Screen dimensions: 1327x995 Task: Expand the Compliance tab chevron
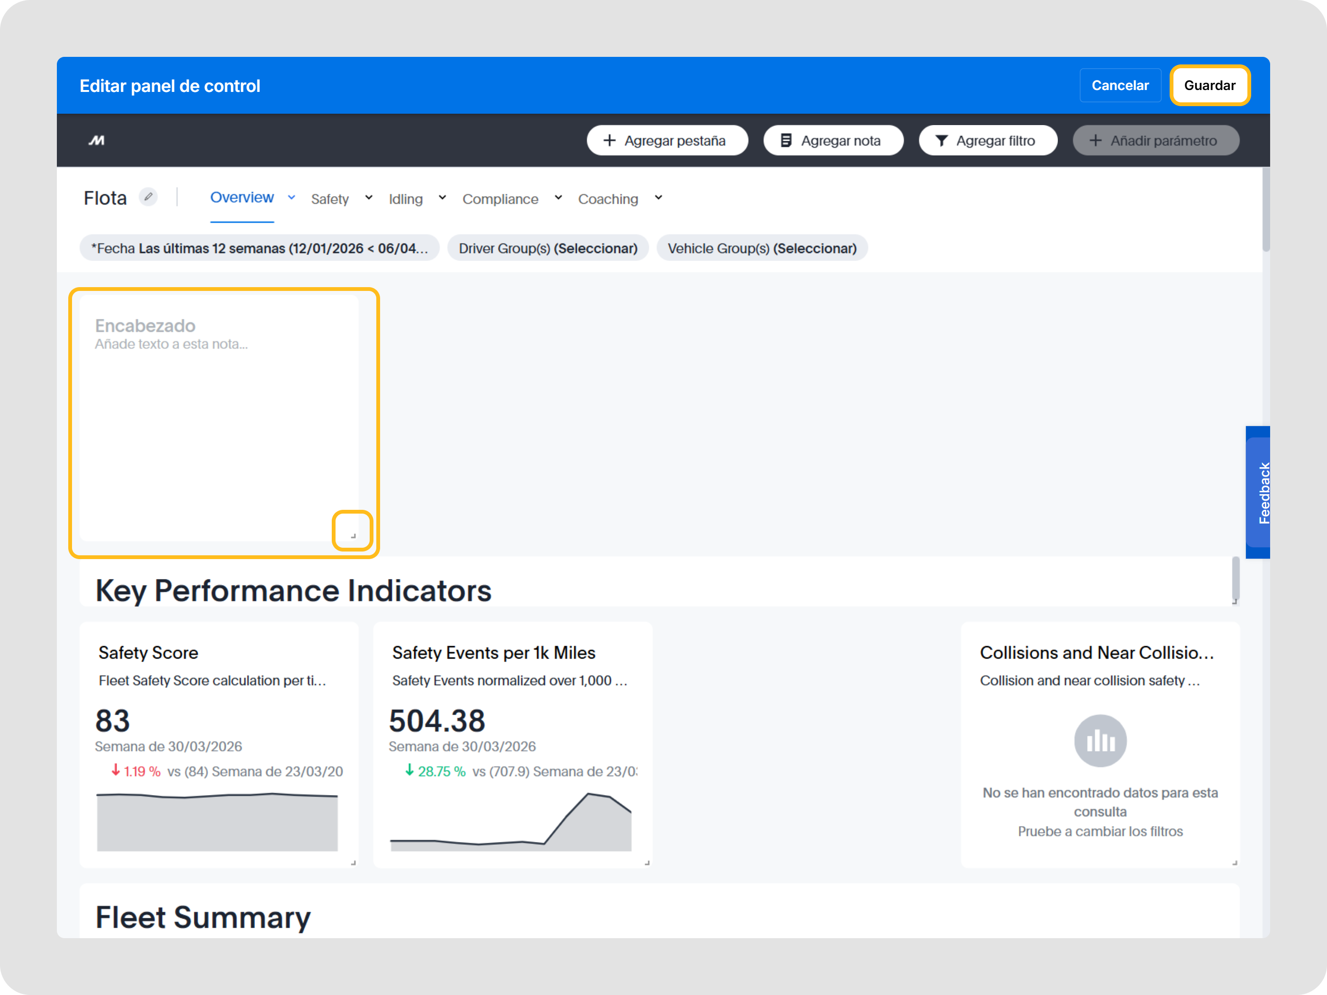558,197
